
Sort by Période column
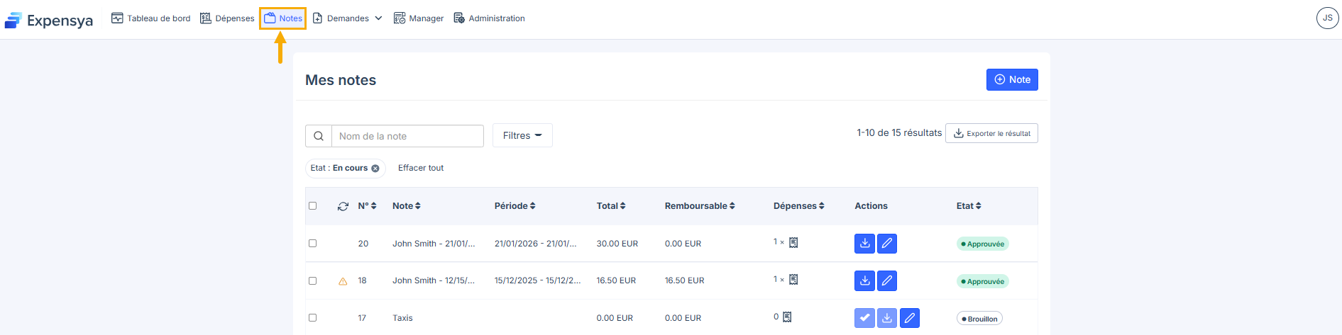click(515, 206)
